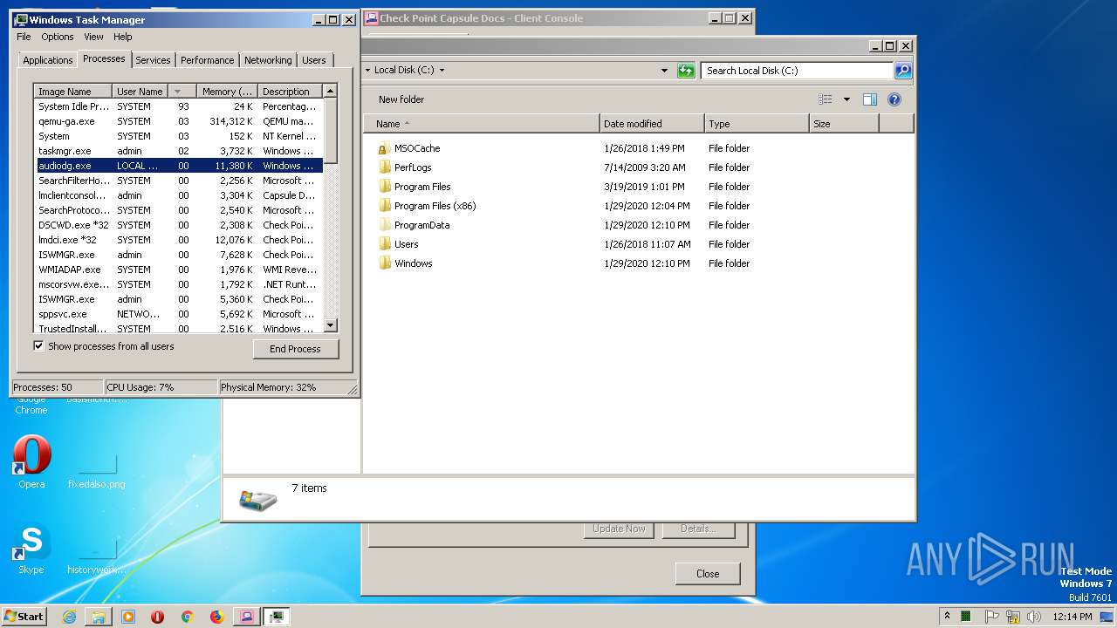Sort files by Date modified column header
Screen dimensions: 1117x628
[x=652, y=124]
